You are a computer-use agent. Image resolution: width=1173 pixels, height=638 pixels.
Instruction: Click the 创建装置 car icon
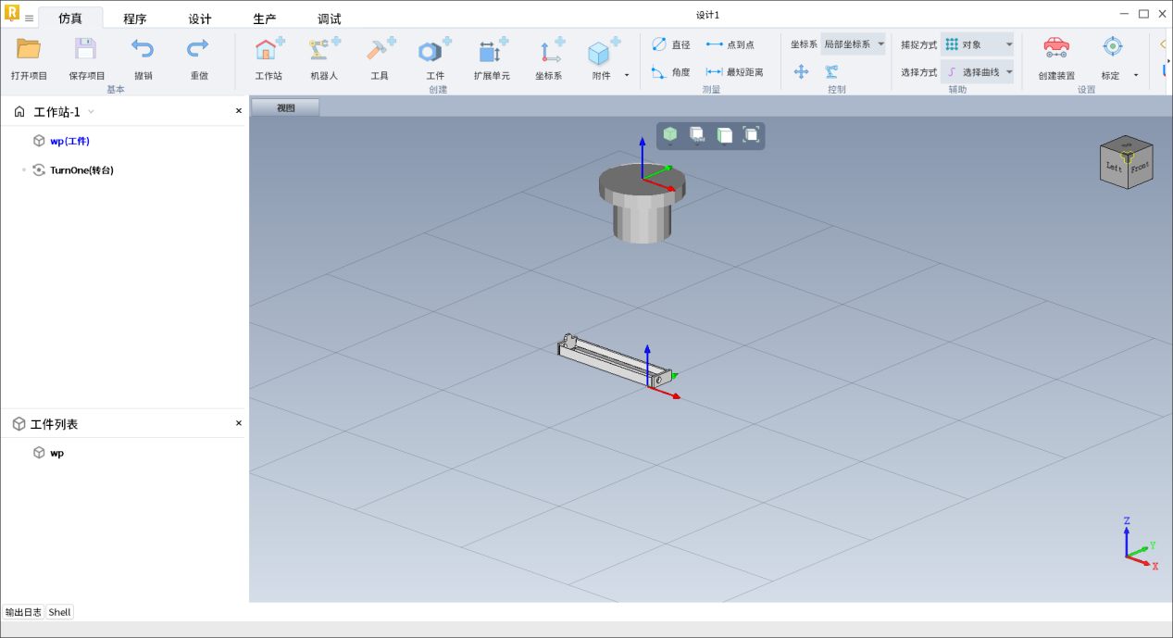[1055, 48]
